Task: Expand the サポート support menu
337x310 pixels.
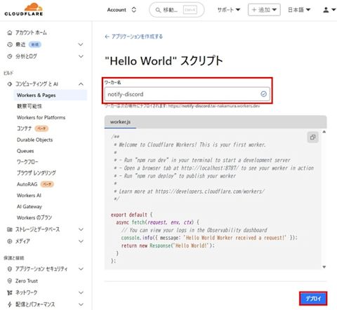Action: click(229, 10)
